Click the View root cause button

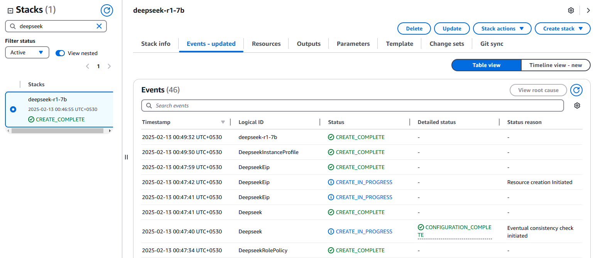tap(538, 90)
